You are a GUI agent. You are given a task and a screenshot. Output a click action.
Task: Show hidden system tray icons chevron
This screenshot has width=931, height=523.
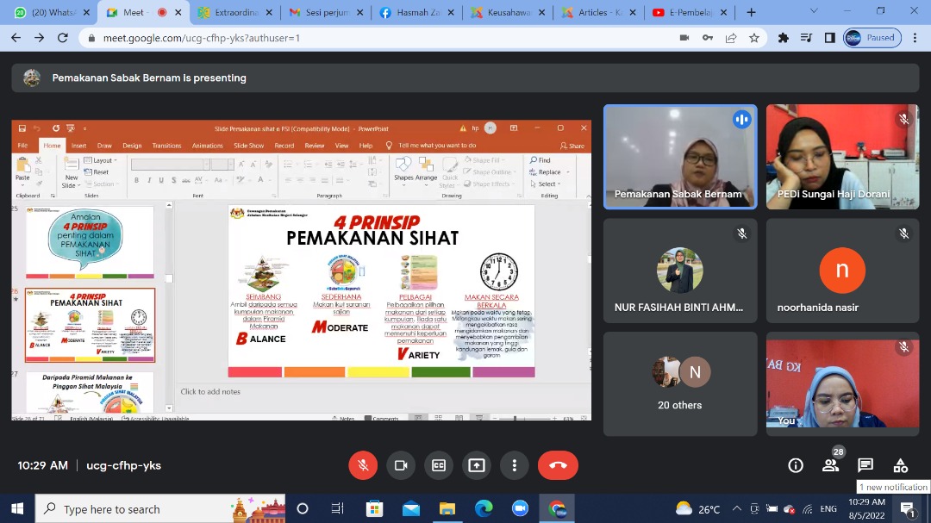[737, 508]
